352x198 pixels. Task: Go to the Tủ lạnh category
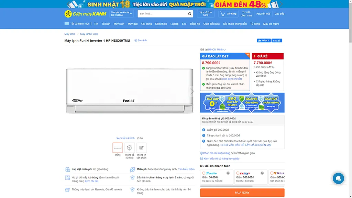(x=106, y=24)
